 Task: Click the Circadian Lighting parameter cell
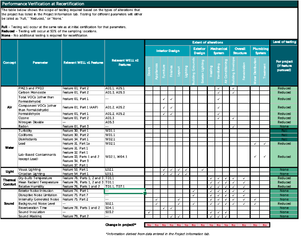tap(40, 174)
